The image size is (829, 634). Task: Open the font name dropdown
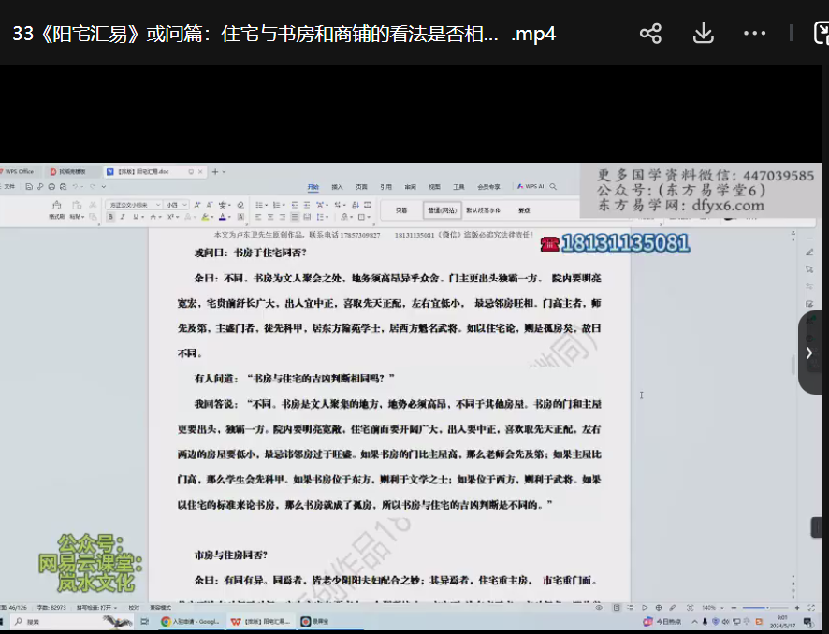[x=132, y=204]
